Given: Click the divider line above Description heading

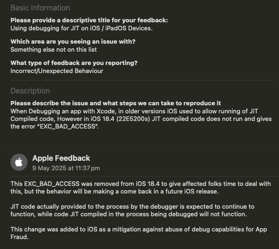Looking at the screenshot, I should pos(142,81).
